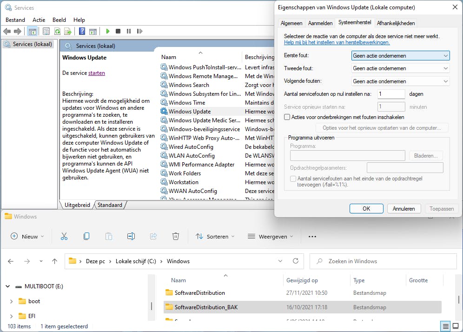Click the Zoeken in Windows search box
This screenshot has height=332, width=463.
[x=383, y=261]
